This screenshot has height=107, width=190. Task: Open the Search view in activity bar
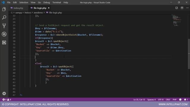(4, 18)
